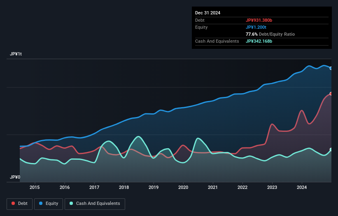
Task: Click the JP¥1.200t equity value
Action: (x=256, y=27)
